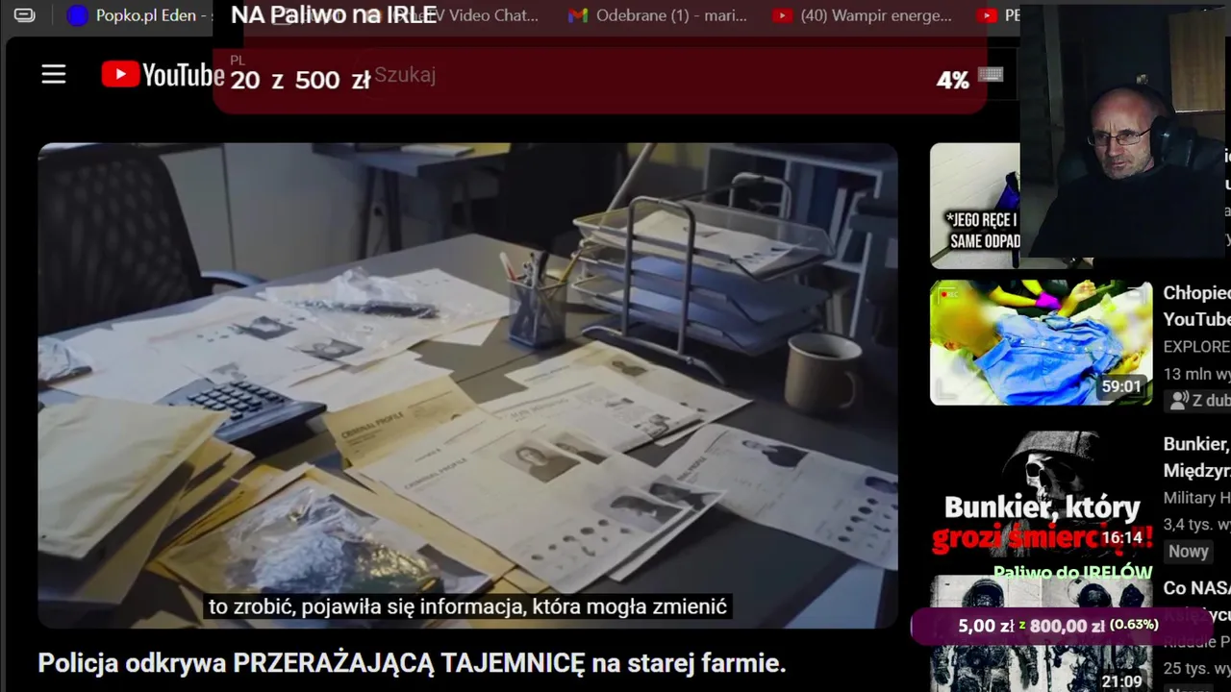Open the Bunkier, który grozi śmiercią thumbnail
The image size is (1231, 692).
coord(1041,494)
